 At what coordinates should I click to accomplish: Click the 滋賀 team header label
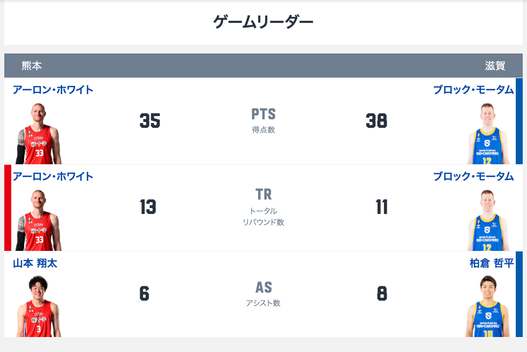[x=495, y=66]
